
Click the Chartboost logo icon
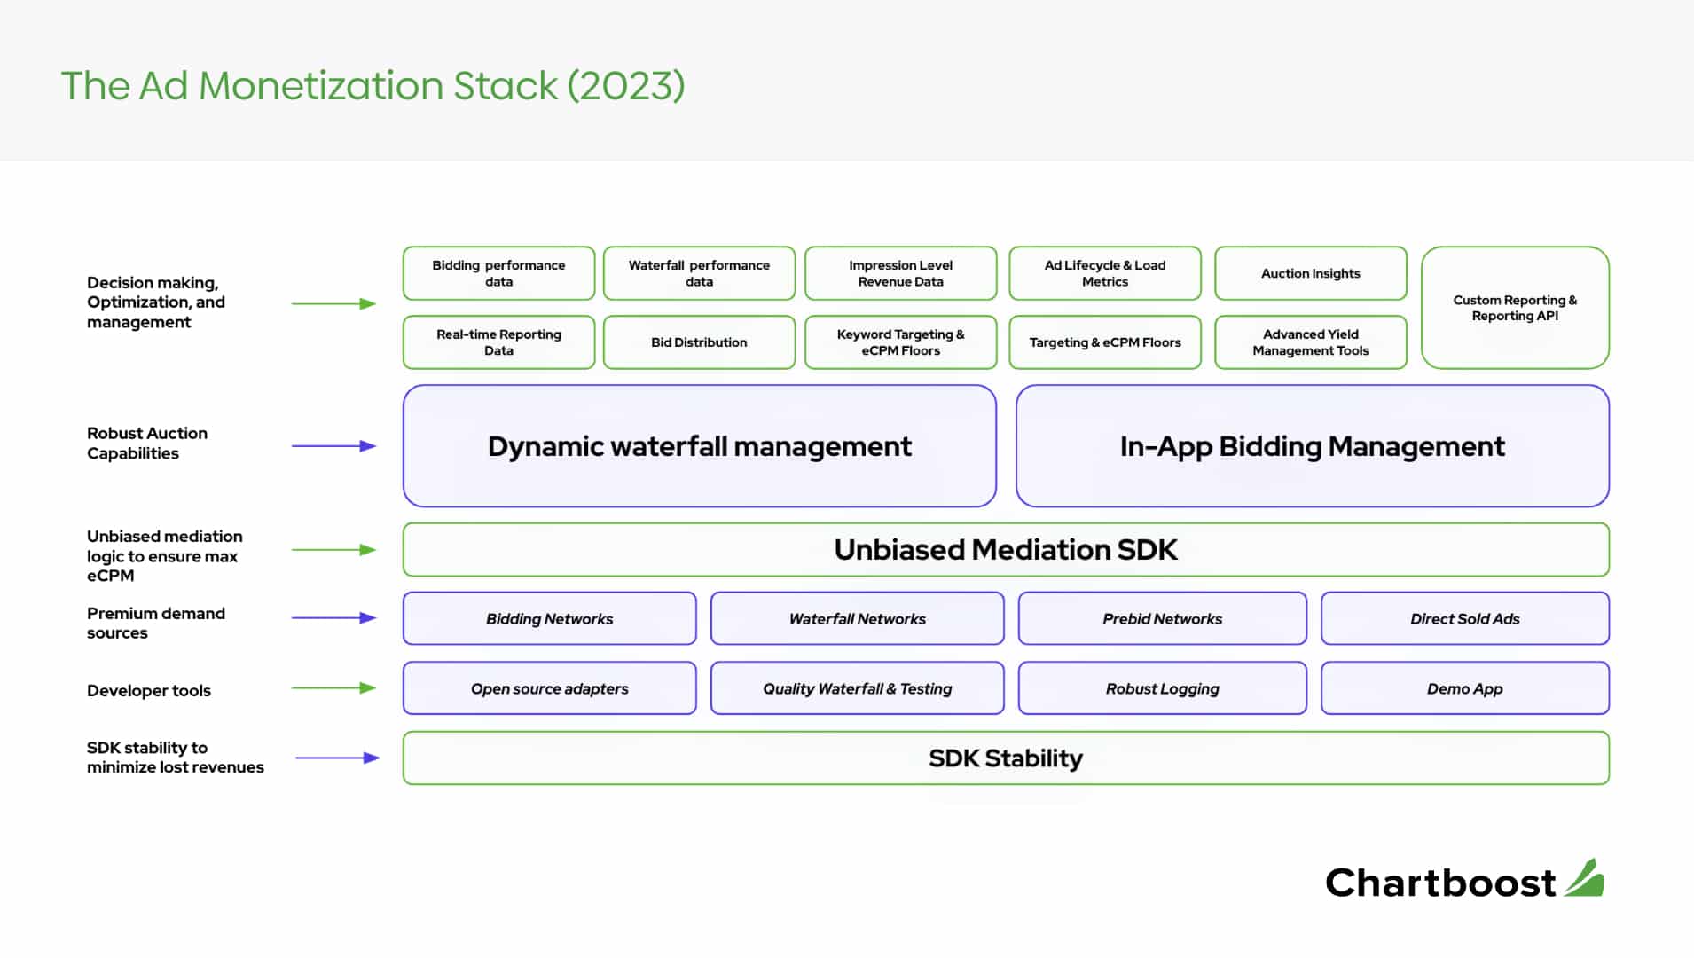click(1585, 878)
